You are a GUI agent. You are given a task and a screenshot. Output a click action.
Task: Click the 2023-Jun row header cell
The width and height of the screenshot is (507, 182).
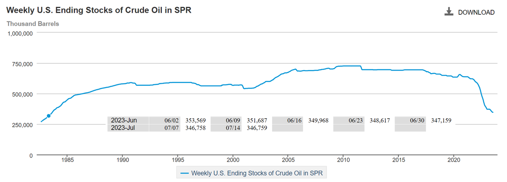[x=128, y=120]
